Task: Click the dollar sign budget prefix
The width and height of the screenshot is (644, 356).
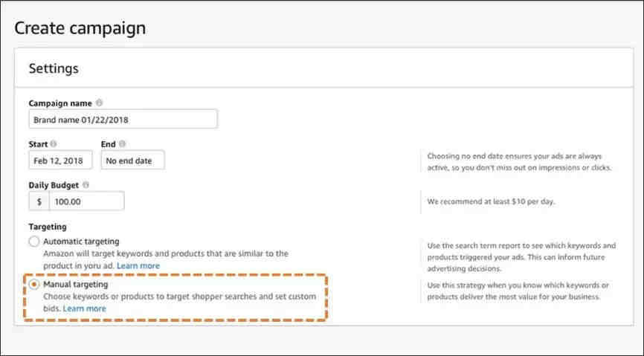Action: click(x=39, y=201)
